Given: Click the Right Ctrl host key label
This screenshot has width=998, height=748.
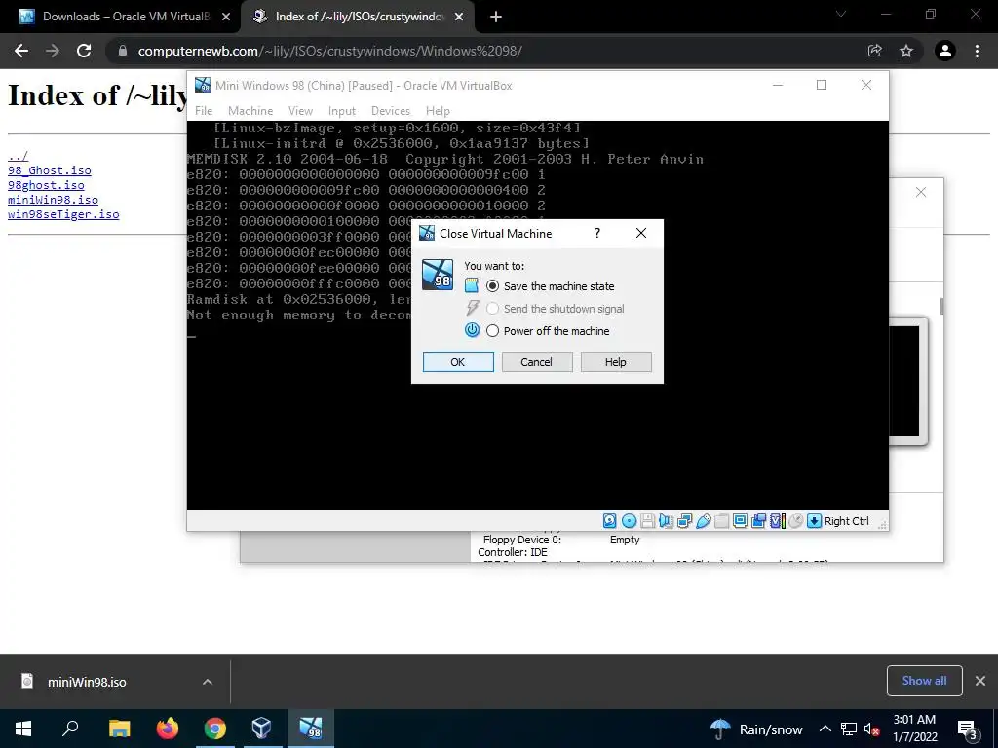Looking at the screenshot, I should (847, 521).
